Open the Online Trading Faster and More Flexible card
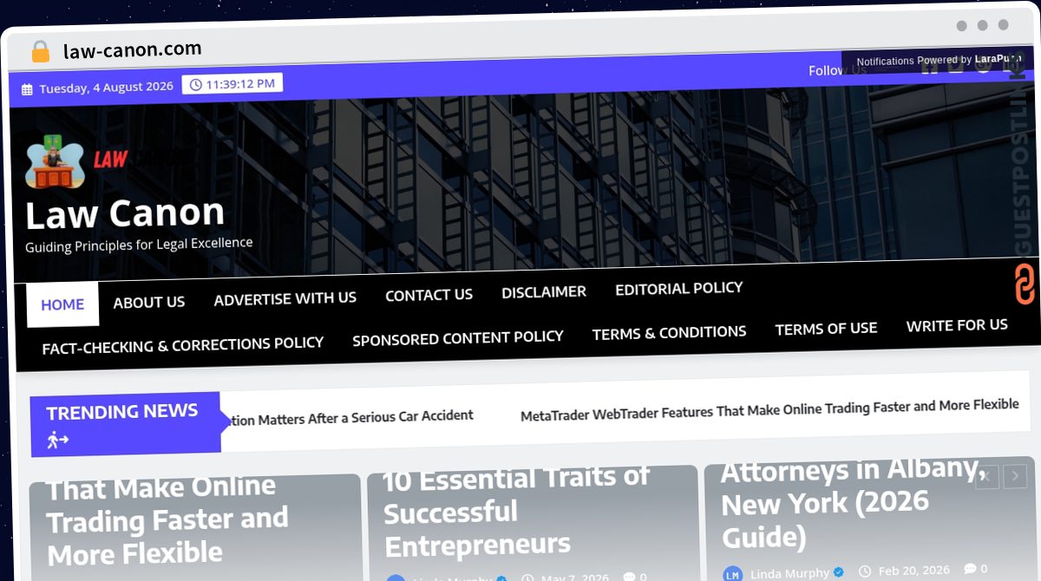The height and width of the screenshot is (581, 1041). click(167, 519)
